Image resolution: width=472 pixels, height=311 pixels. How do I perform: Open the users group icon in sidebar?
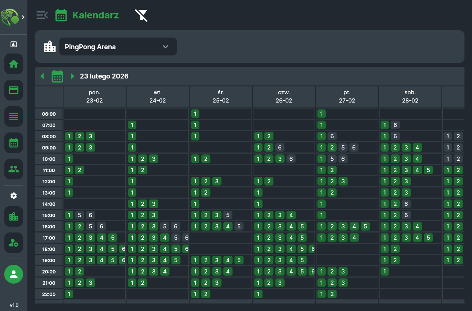click(14, 169)
